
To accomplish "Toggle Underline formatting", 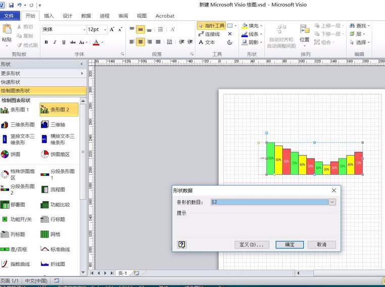I will pos(64,42).
